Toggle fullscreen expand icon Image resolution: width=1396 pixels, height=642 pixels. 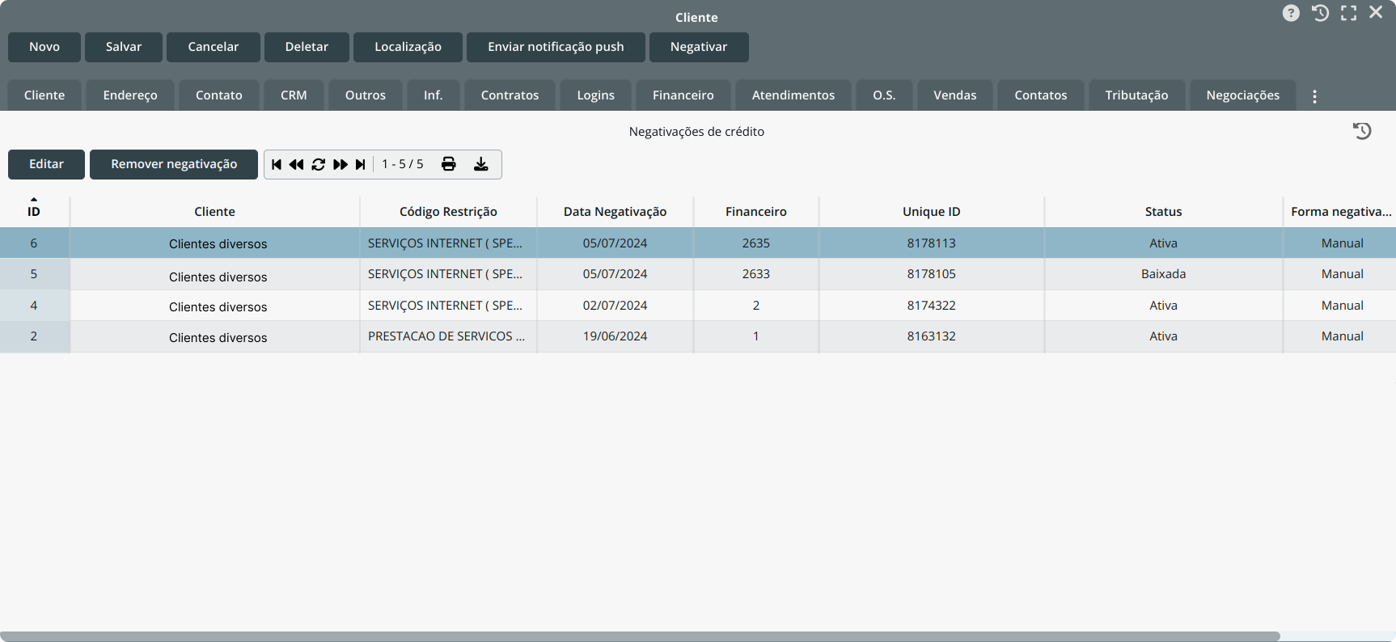(1348, 13)
